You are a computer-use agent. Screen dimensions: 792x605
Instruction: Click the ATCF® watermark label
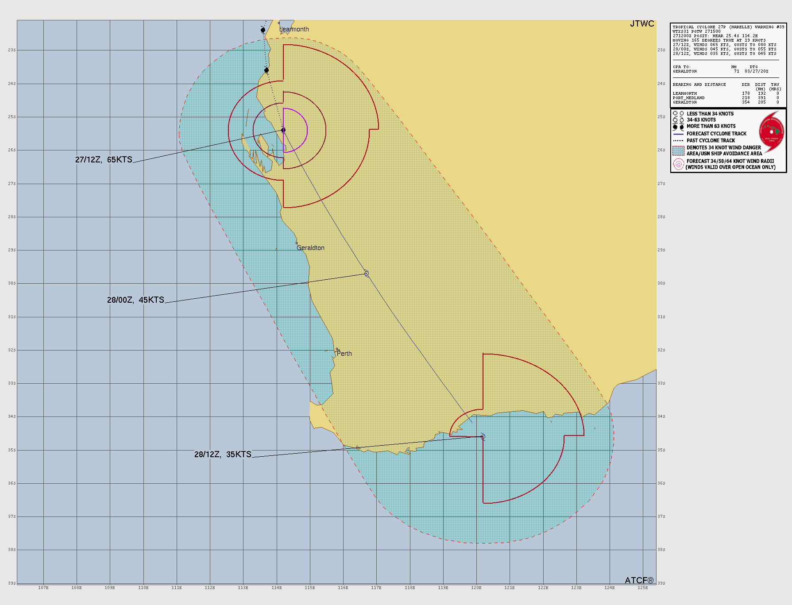(x=639, y=580)
